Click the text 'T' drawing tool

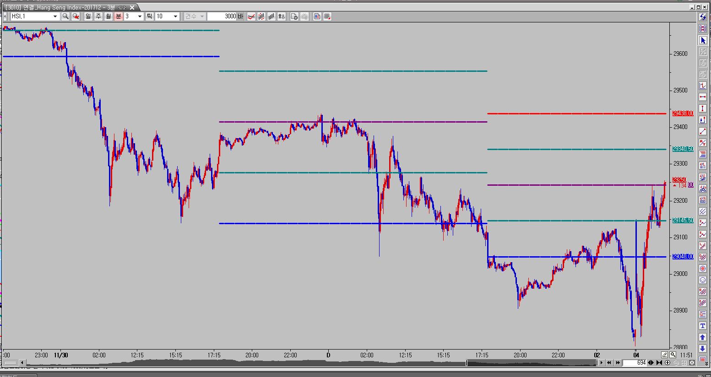703,326
